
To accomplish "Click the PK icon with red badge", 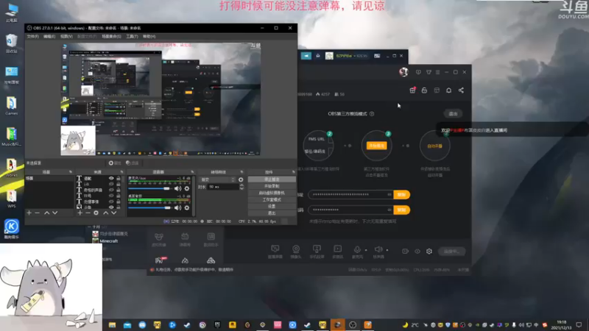I will 161,260.
